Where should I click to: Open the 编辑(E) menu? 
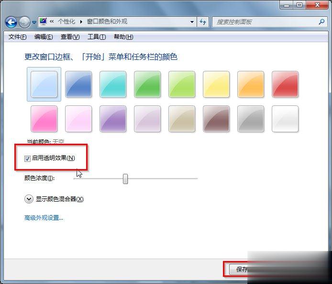pos(44,37)
